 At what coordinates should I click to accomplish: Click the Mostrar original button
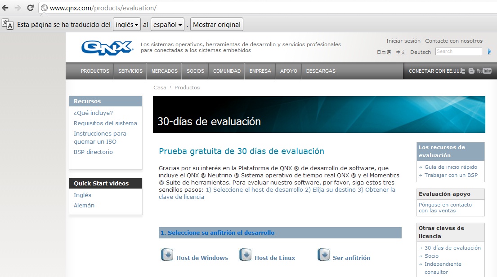[217, 24]
